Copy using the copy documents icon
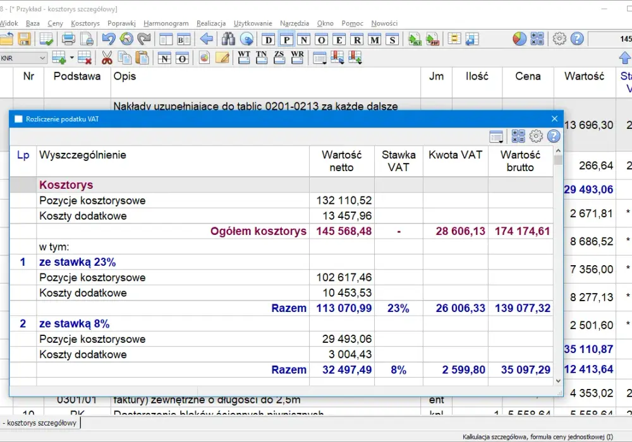This screenshot has height=442, width=632. click(125, 58)
